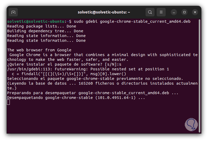Click the "Building dependency tree... Done" line
This screenshot has width=208, height=141.
tap(45, 31)
